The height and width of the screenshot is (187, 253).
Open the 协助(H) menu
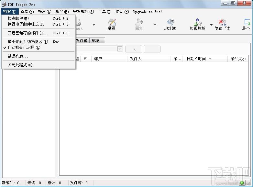pos(122,12)
